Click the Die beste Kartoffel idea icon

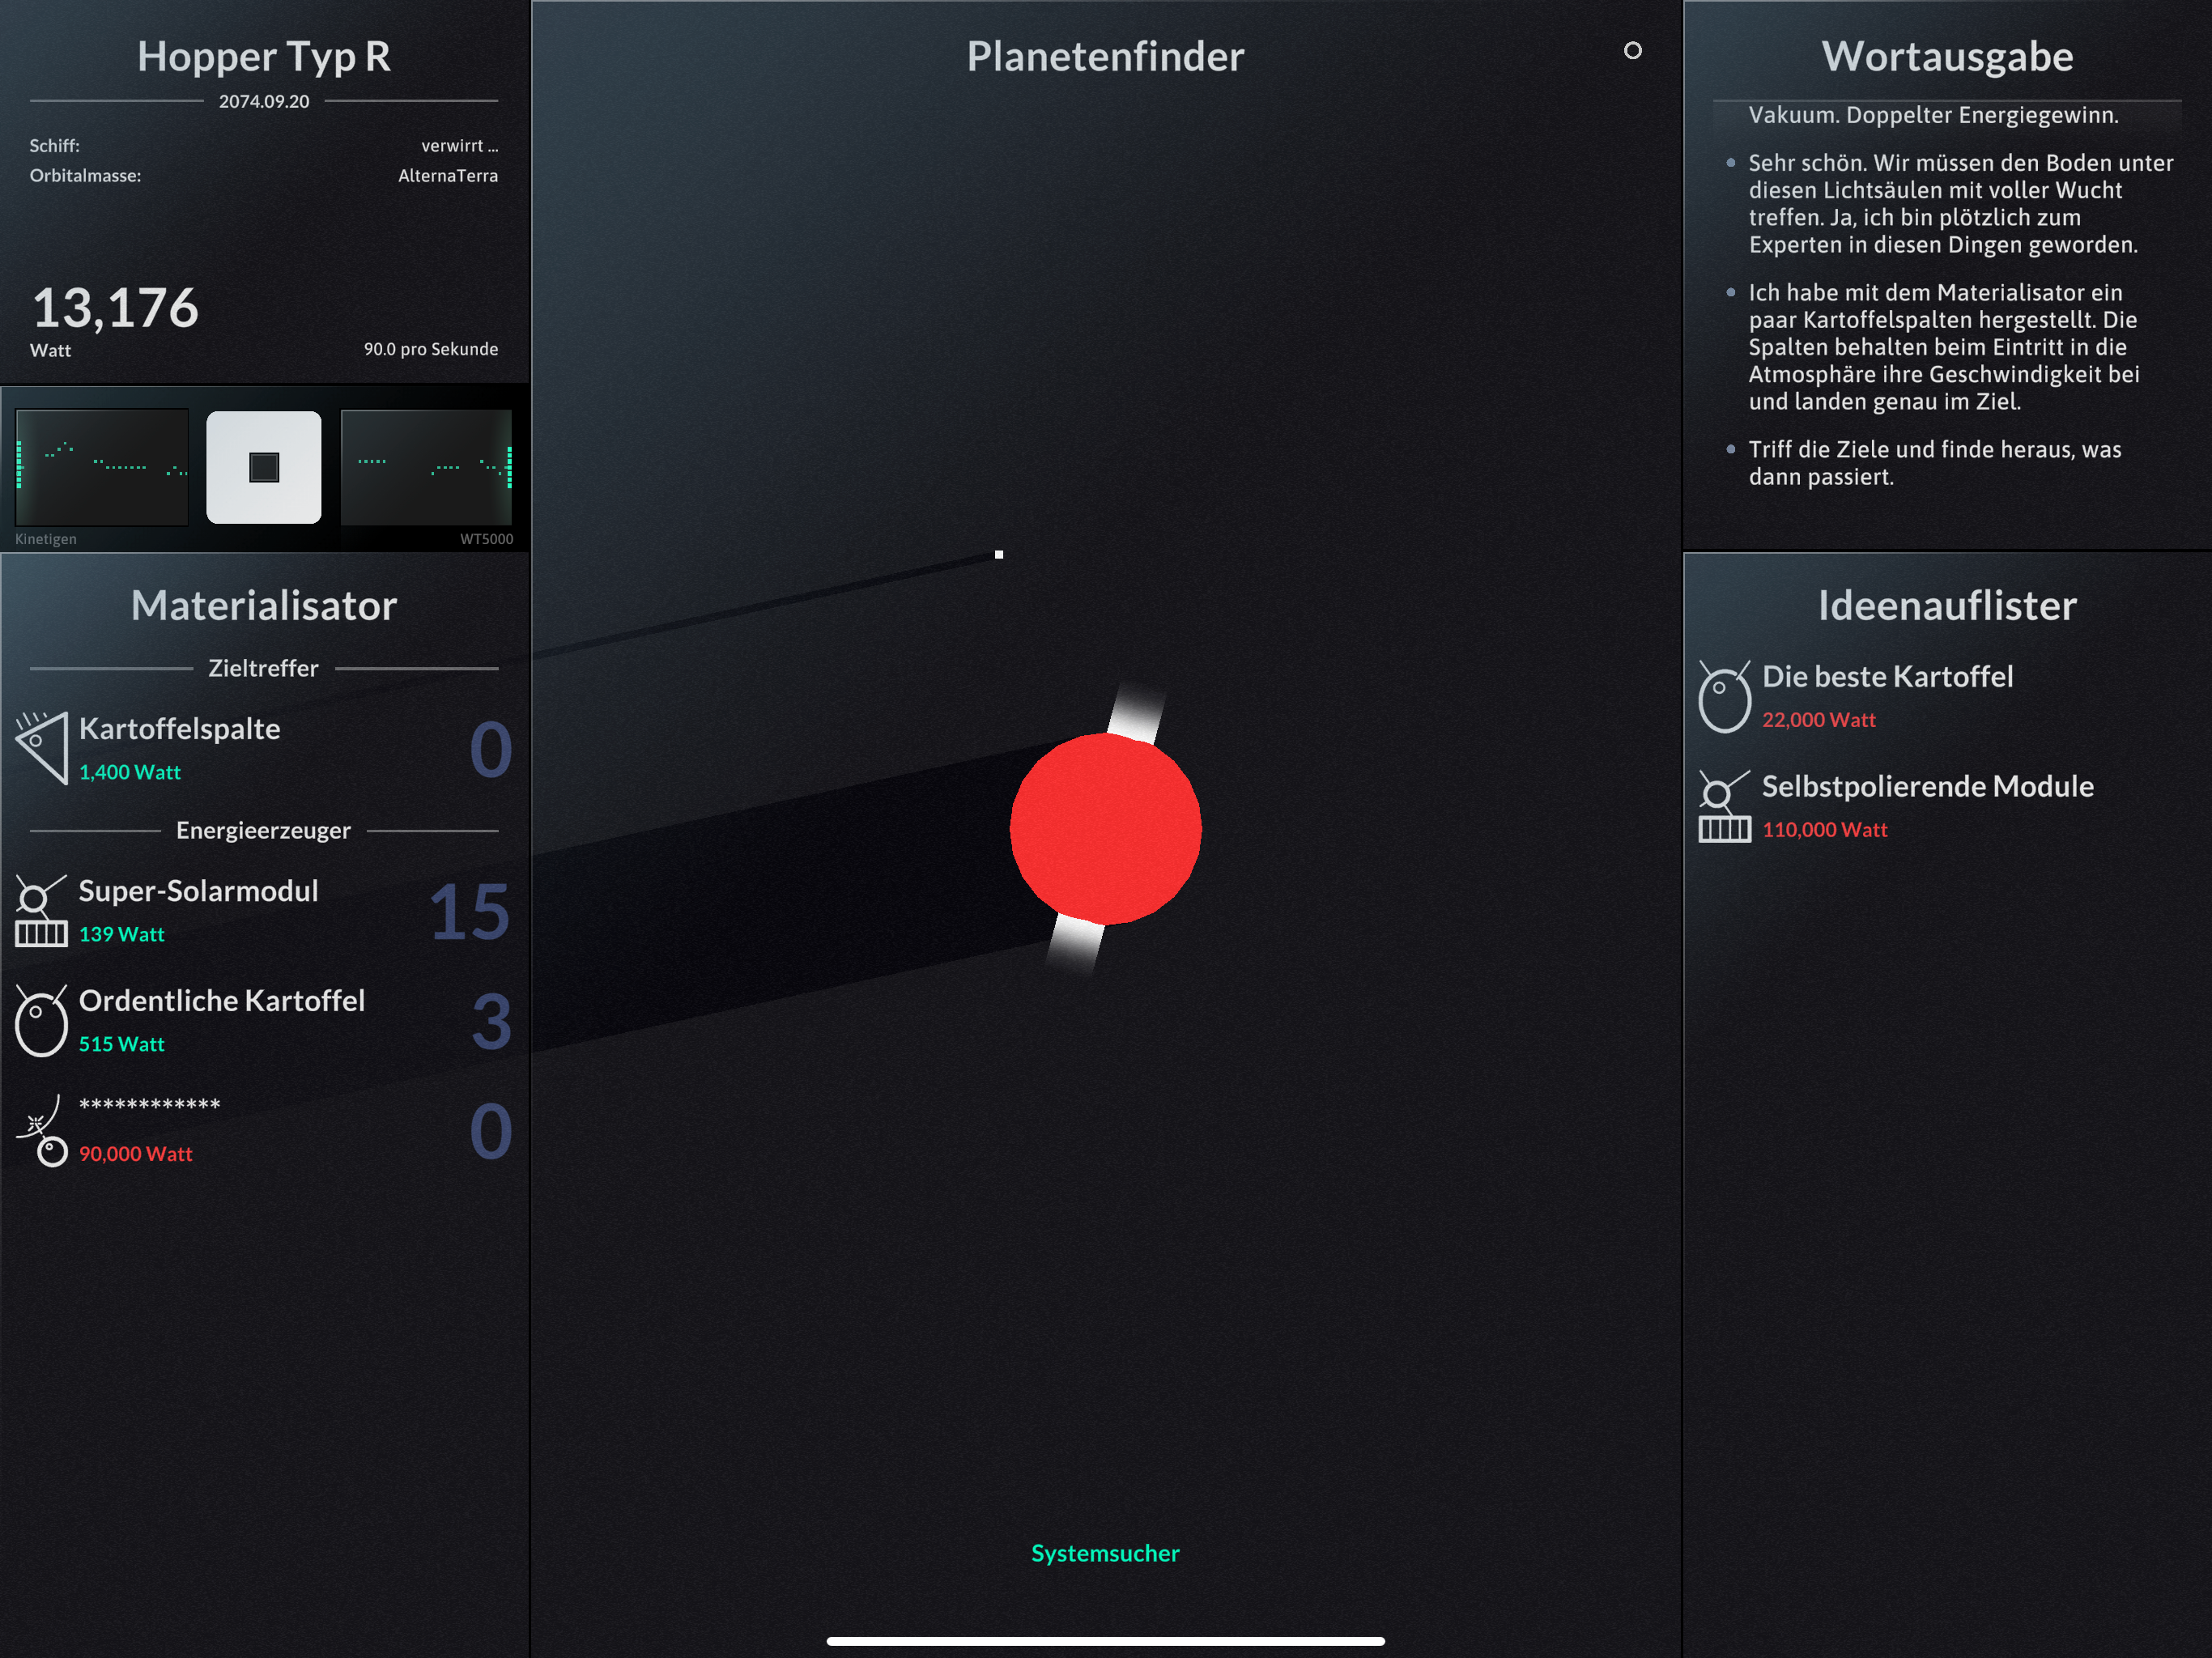coord(1724,696)
